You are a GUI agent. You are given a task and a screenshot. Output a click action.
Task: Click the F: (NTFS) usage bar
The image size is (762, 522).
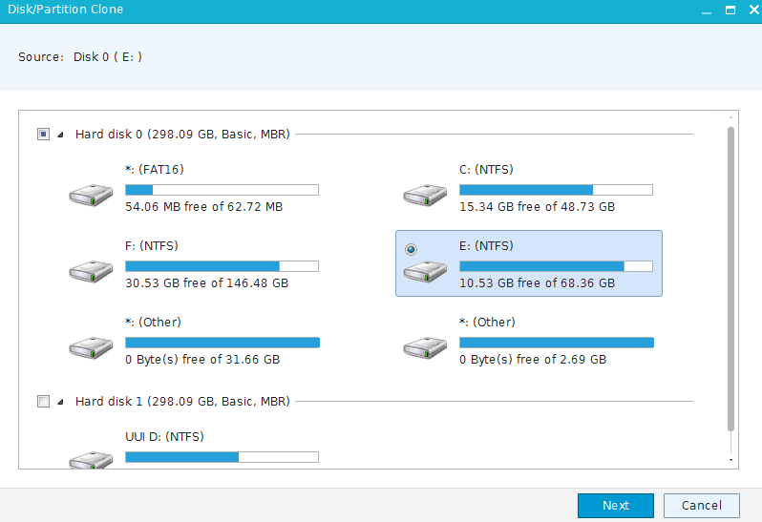click(x=222, y=266)
